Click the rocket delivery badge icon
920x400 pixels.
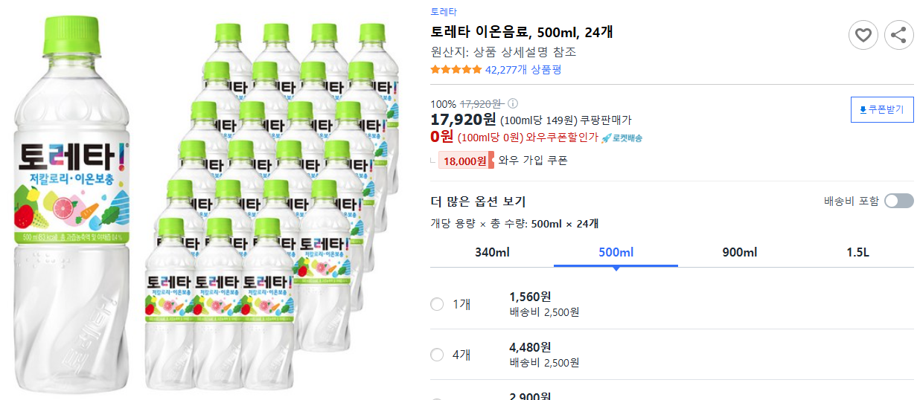(x=607, y=138)
